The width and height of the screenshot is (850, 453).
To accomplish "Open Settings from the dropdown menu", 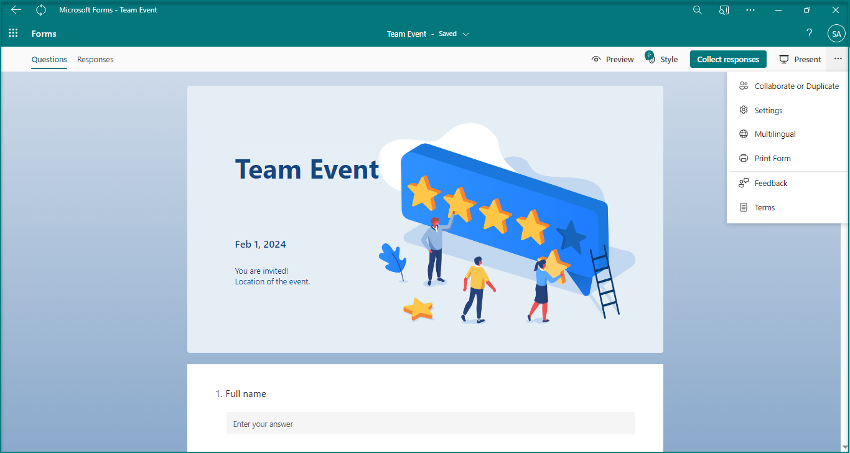I will 768,110.
